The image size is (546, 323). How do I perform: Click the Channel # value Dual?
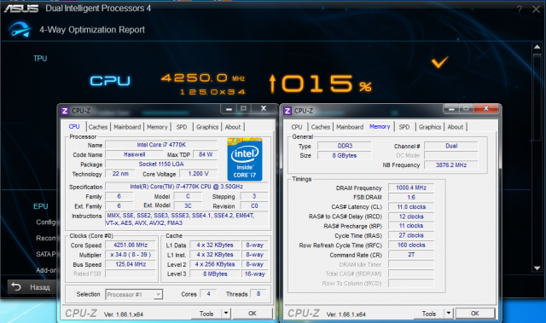point(451,146)
